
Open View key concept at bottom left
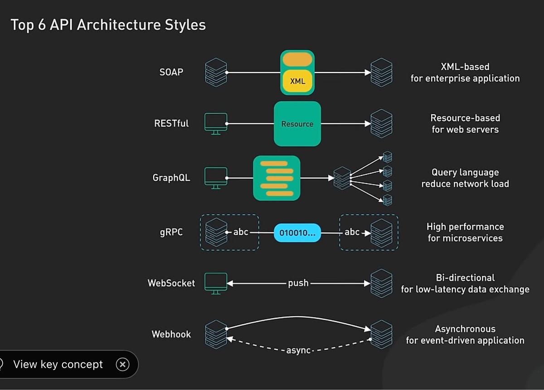pos(58,364)
